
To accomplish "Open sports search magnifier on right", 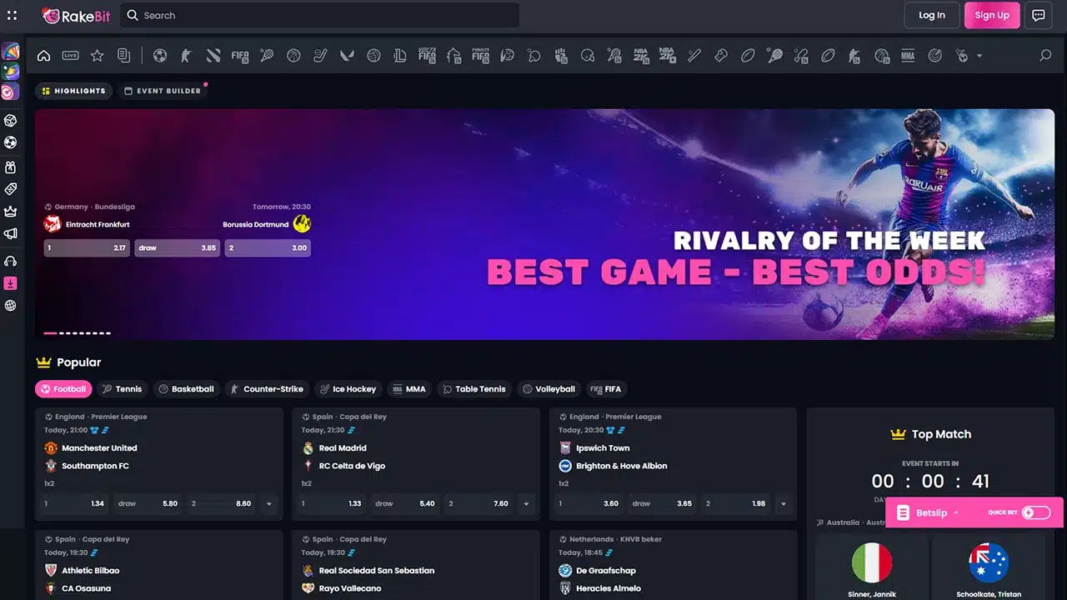I will [1045, 56].
